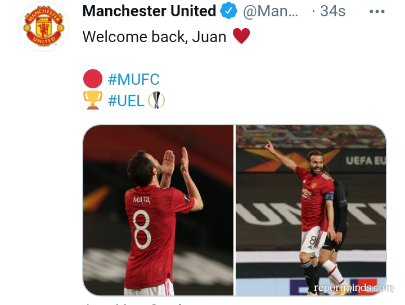Screen dimensions: 405x305
Task: Click the UEFA banner in the right photo
Action: (365, 161)
